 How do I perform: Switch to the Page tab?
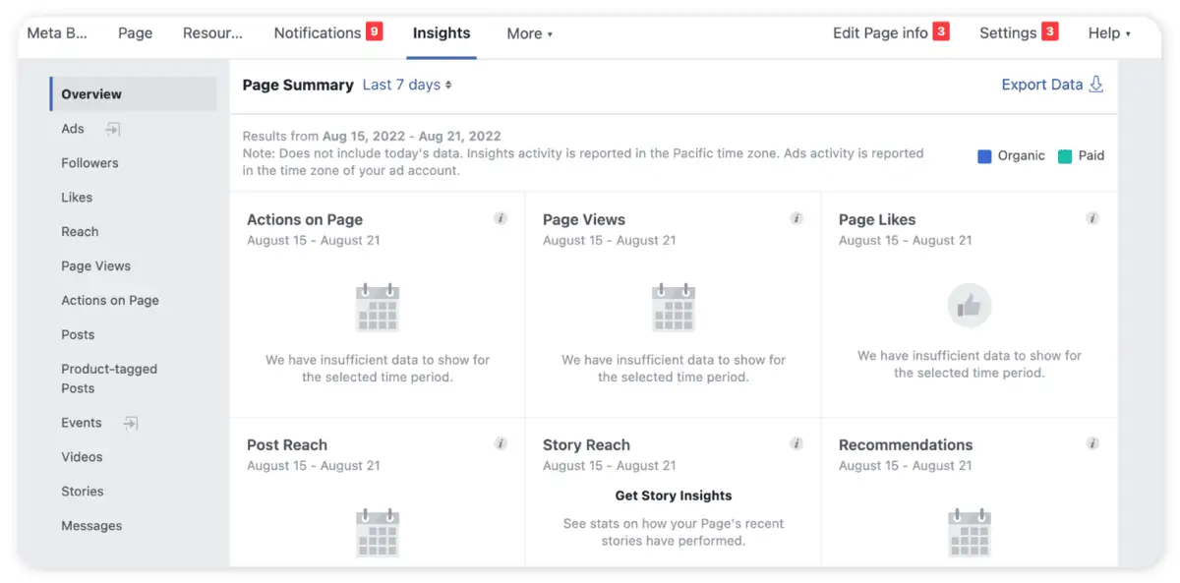click(135, 32)
